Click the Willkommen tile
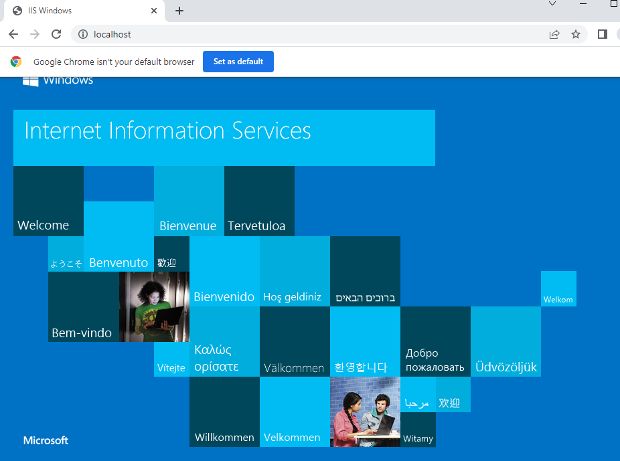The width and height of the screenshot is (620, 461). [224, 412]
